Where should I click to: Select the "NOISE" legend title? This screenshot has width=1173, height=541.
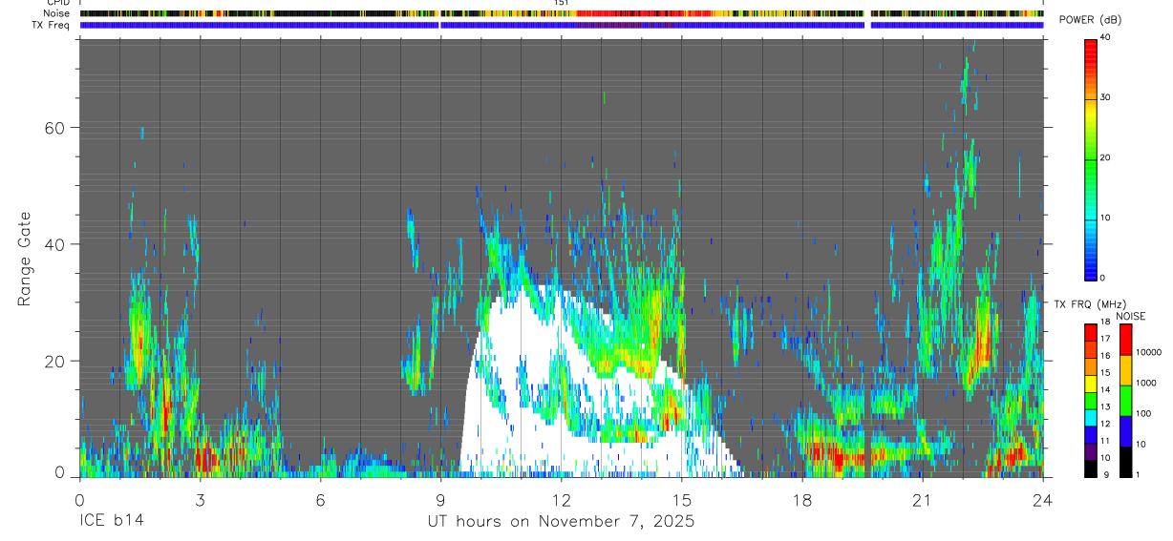(1131, 316)
